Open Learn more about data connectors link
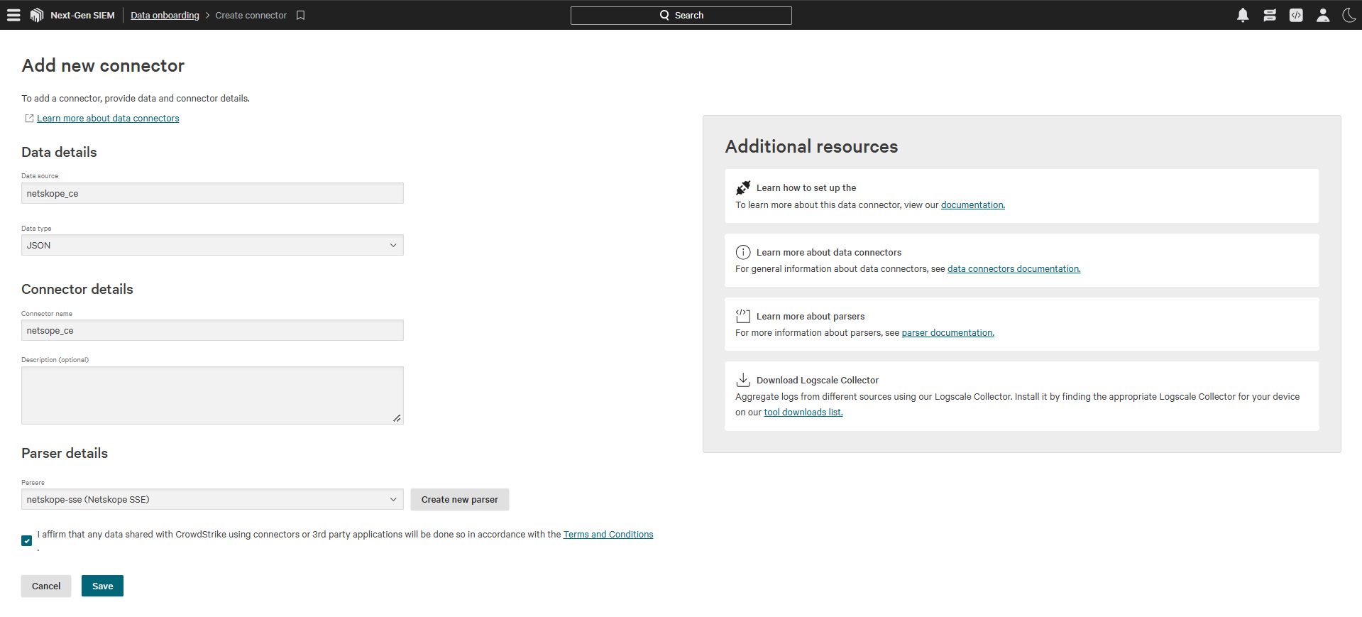 pyautogui.click(x=108, y=119)
